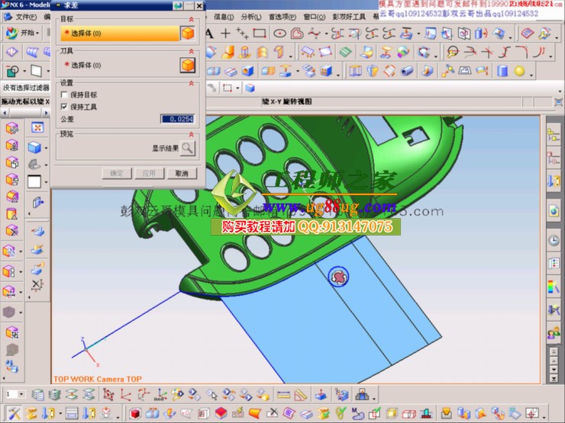Click the yellow sphere icon in toolbar
Screen dimensions: 565x423
[x=520, y=71]
